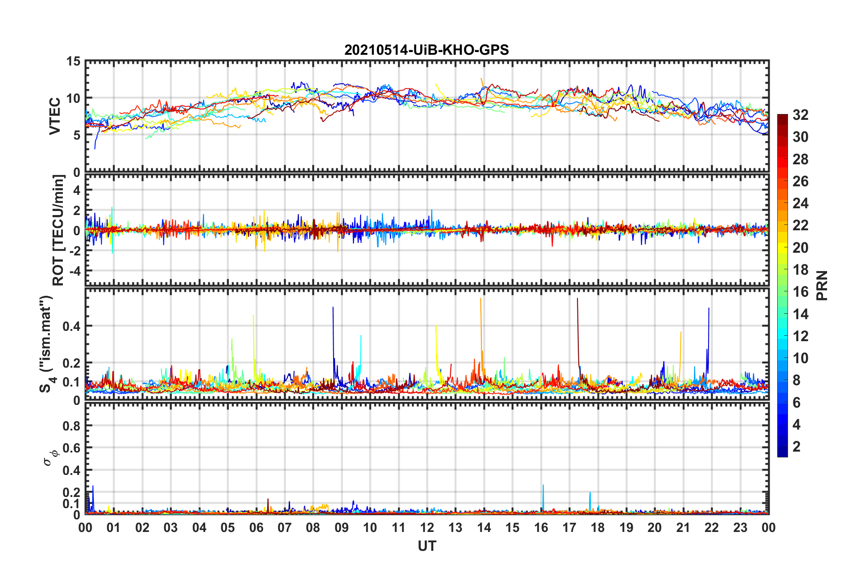The width and height of the screenshot is (854, 571).
Task: Click UT axis tick label 05
Action: pos(228,527)
